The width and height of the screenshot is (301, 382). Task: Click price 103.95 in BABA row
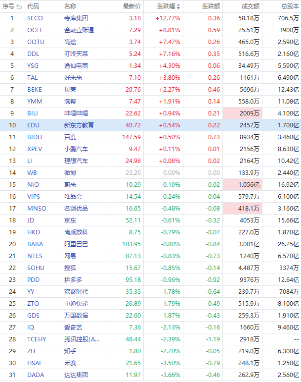[x=131, y=244]
